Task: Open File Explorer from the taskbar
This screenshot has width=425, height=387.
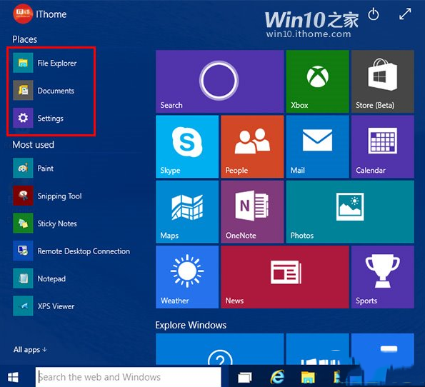Action: pyautogui.click(x=308, y=377)
